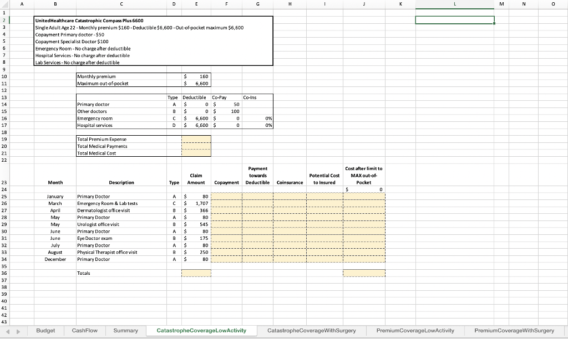Click the claim amount 1,707
The image size is (568, 339).
pyautogui.click(x=196, y=203)
